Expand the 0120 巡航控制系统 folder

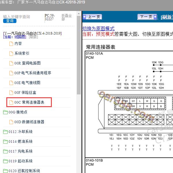[x=24, y=171]
